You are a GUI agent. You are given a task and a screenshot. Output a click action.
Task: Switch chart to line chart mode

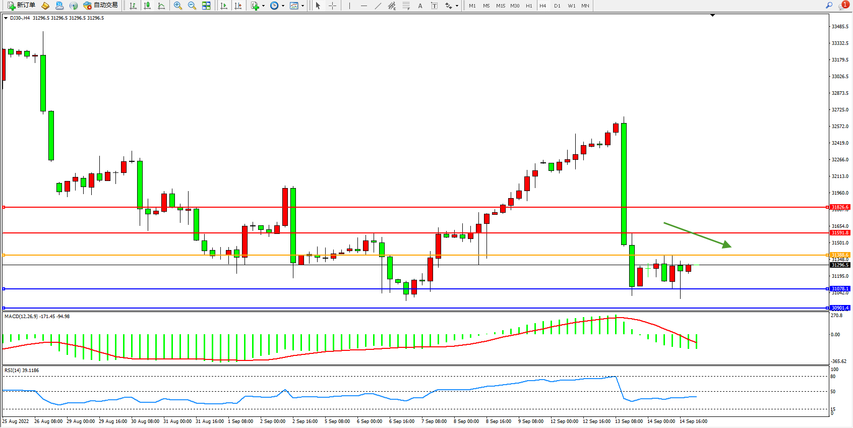(161, 6)
